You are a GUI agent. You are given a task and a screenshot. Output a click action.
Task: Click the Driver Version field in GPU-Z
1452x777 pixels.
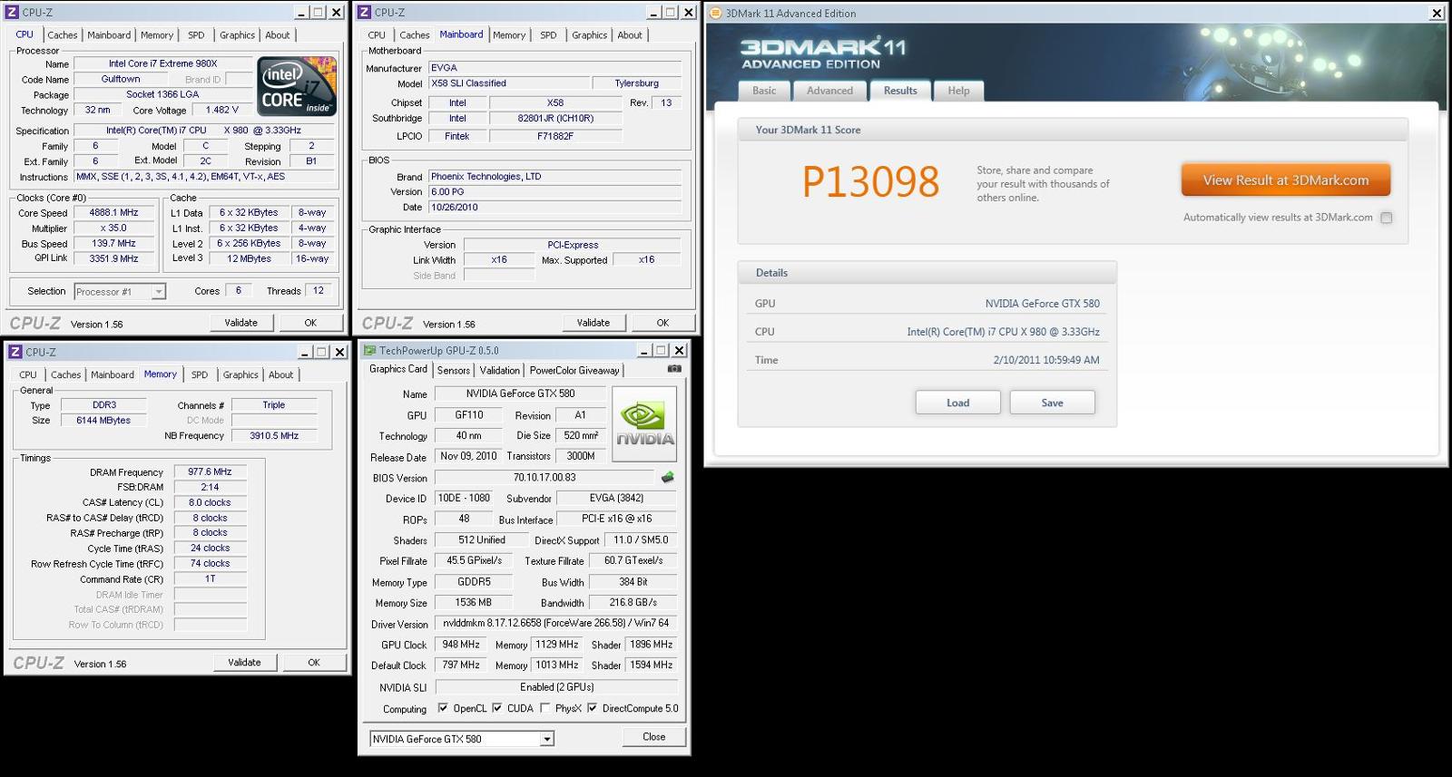tap(556, 624)
